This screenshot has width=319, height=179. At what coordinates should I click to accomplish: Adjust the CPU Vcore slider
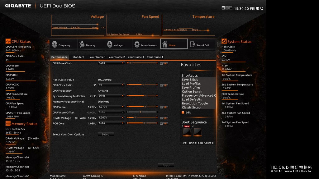[x=142, y=107]
